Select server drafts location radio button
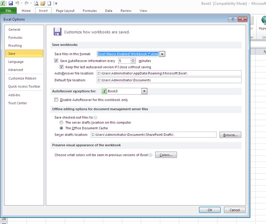Viewport: 266px width, 224px height. point(61,122)
